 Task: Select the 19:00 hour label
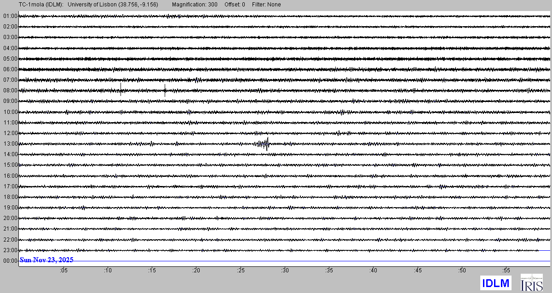[x=10, y=208]
